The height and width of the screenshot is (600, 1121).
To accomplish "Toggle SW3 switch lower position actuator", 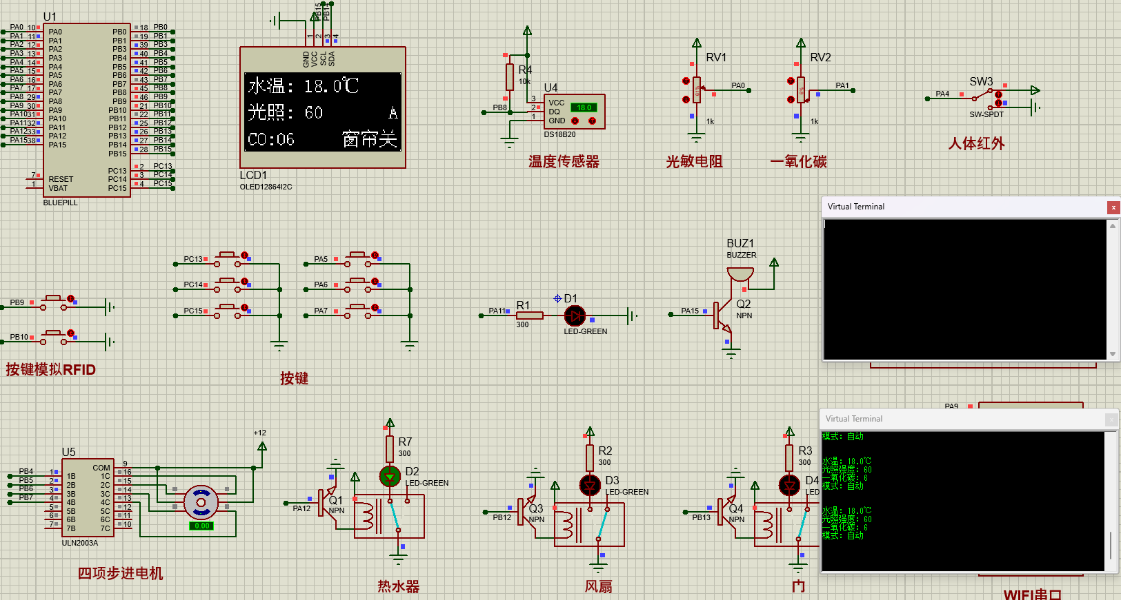I will pos(998,103).
